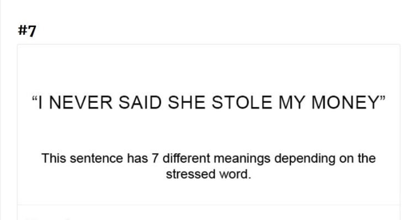Image resolution: width=414 pixels, height=220 pixels.
Task: Click the #7 heading
Action: pyautogui.click(x=27, y=31)
